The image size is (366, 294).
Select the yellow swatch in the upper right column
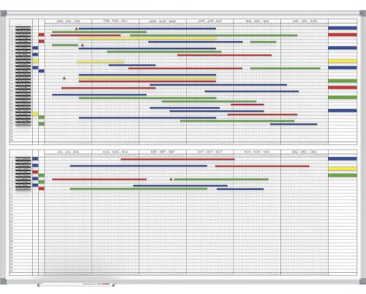click(343, 61)
